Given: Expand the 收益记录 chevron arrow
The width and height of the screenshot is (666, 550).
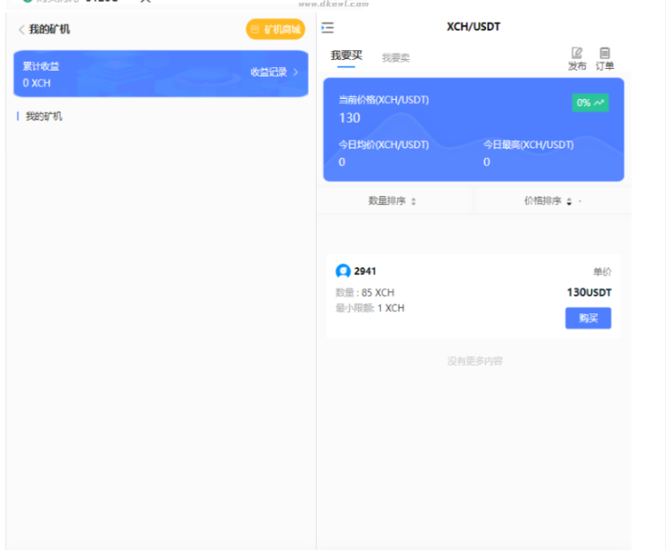Looking at the screenshot, I should point(296,72).
